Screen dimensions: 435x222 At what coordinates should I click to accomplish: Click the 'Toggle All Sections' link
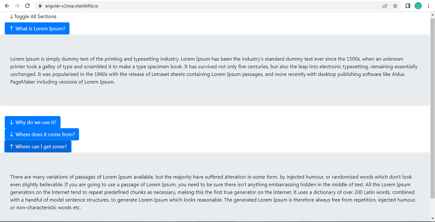point(35,16)
